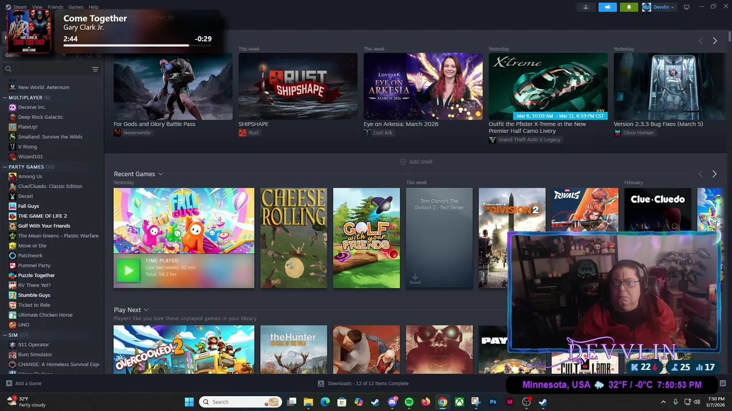Open Discord from the taskbar

[392, 402]
